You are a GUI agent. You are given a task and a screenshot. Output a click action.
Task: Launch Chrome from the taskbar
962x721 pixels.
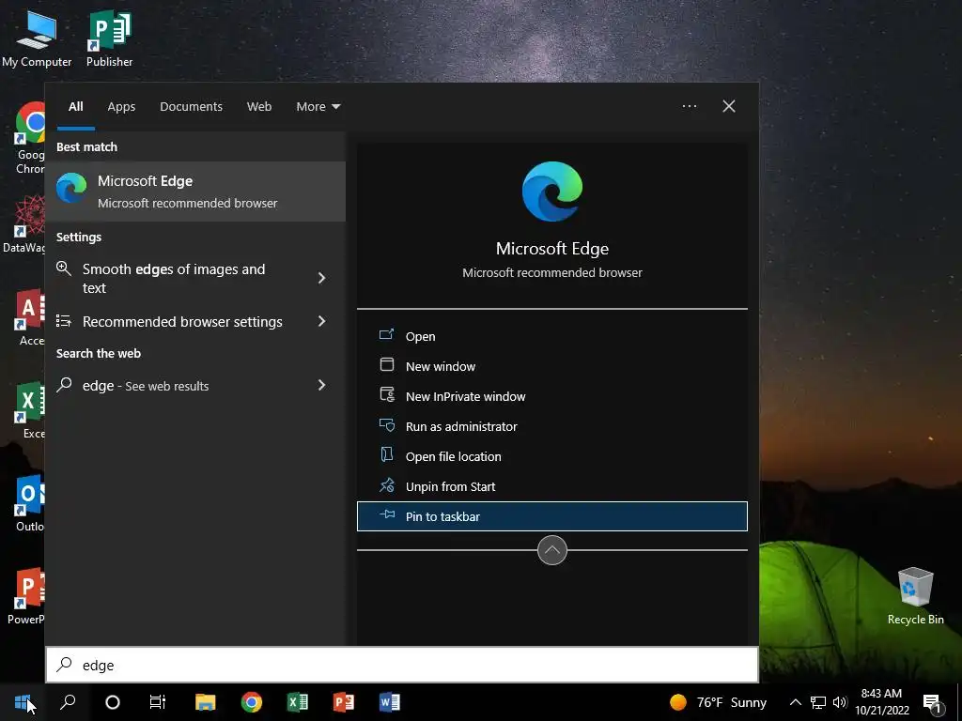click(251, 702)
